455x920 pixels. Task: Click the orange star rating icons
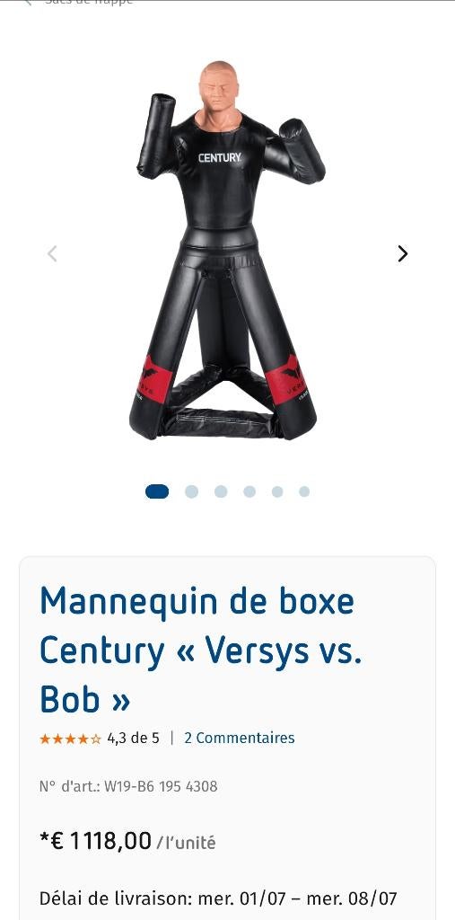[70, 739]
